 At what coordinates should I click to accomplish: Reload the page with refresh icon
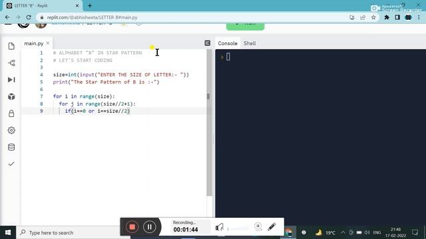coord(29,17)
